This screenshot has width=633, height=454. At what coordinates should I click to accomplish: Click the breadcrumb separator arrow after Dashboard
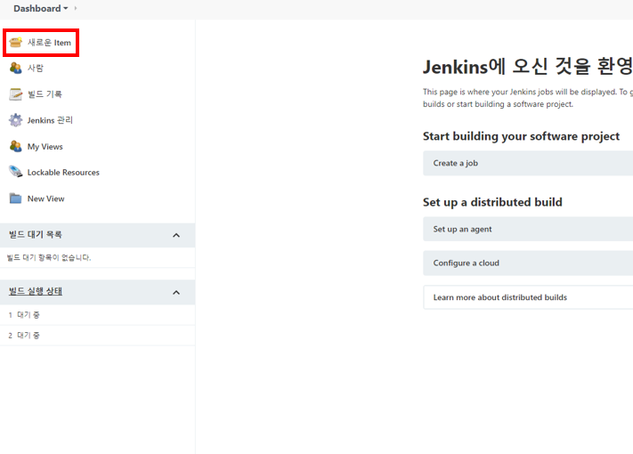[76, 8]
